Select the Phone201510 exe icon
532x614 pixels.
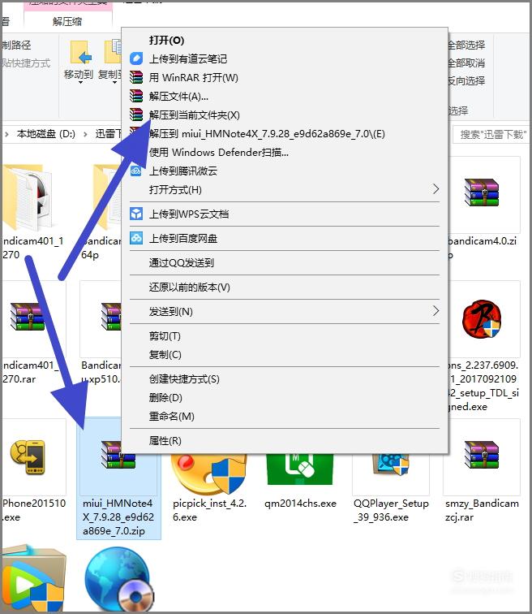(x=28, y=457)
